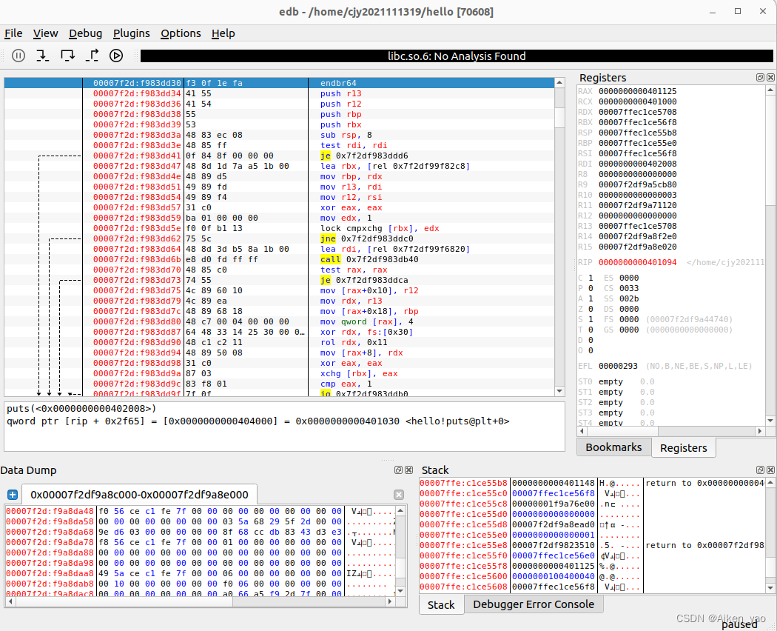
Task: Open the Options menu
Action: coord(181,33)
